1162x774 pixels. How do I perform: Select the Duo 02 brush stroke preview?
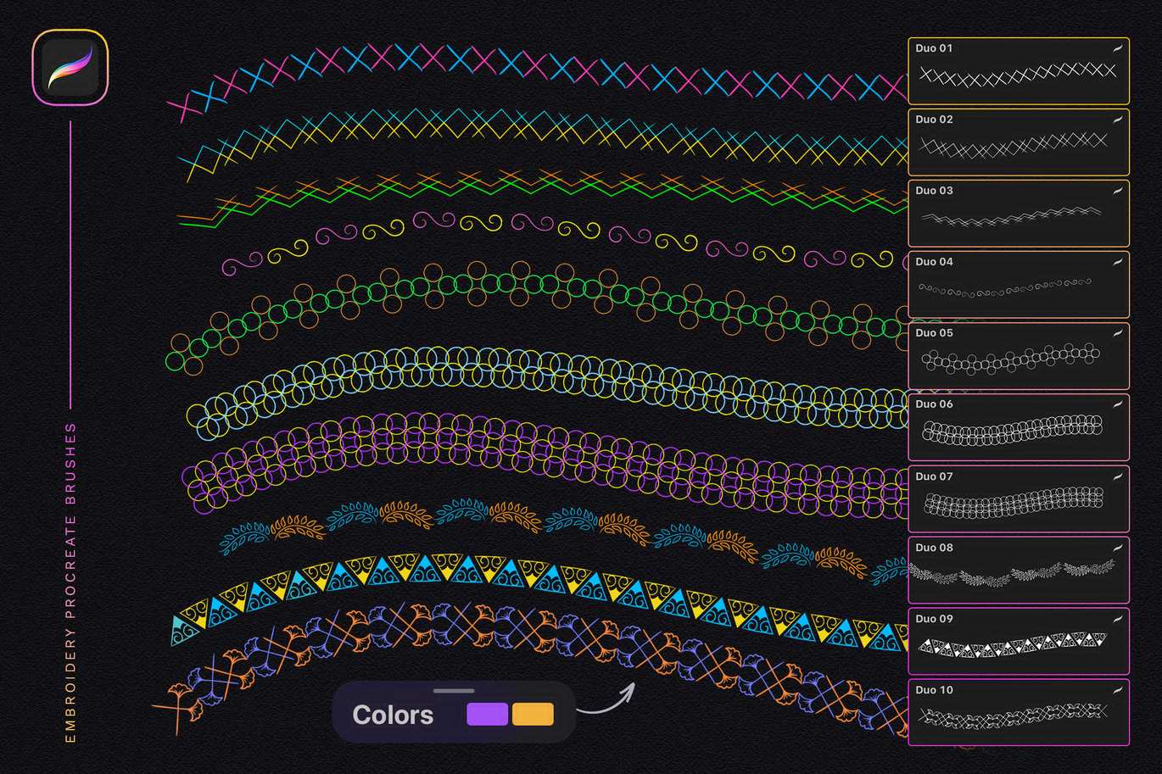tap(1014, 147)
